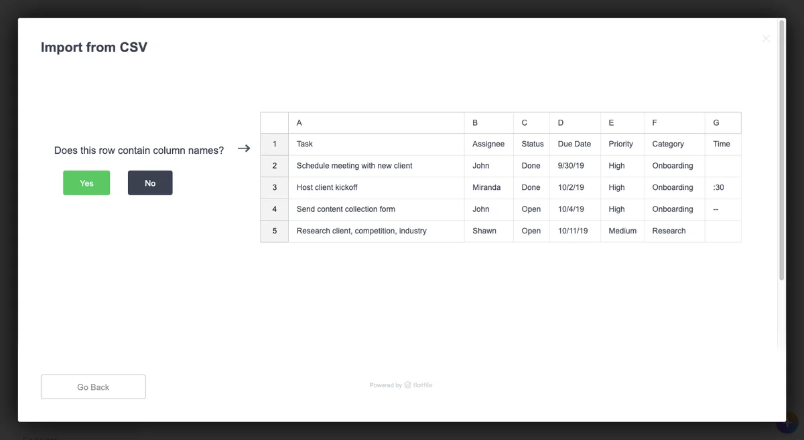This screenshot has width=804, height=440.
Task: Open the Powered by Flatfile link
Action: 401,384
